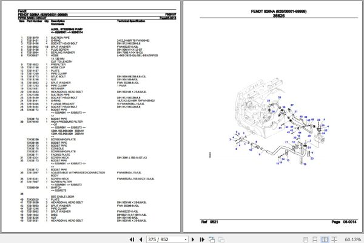Select the two-page continuous scrolling view

click(334, 239)
